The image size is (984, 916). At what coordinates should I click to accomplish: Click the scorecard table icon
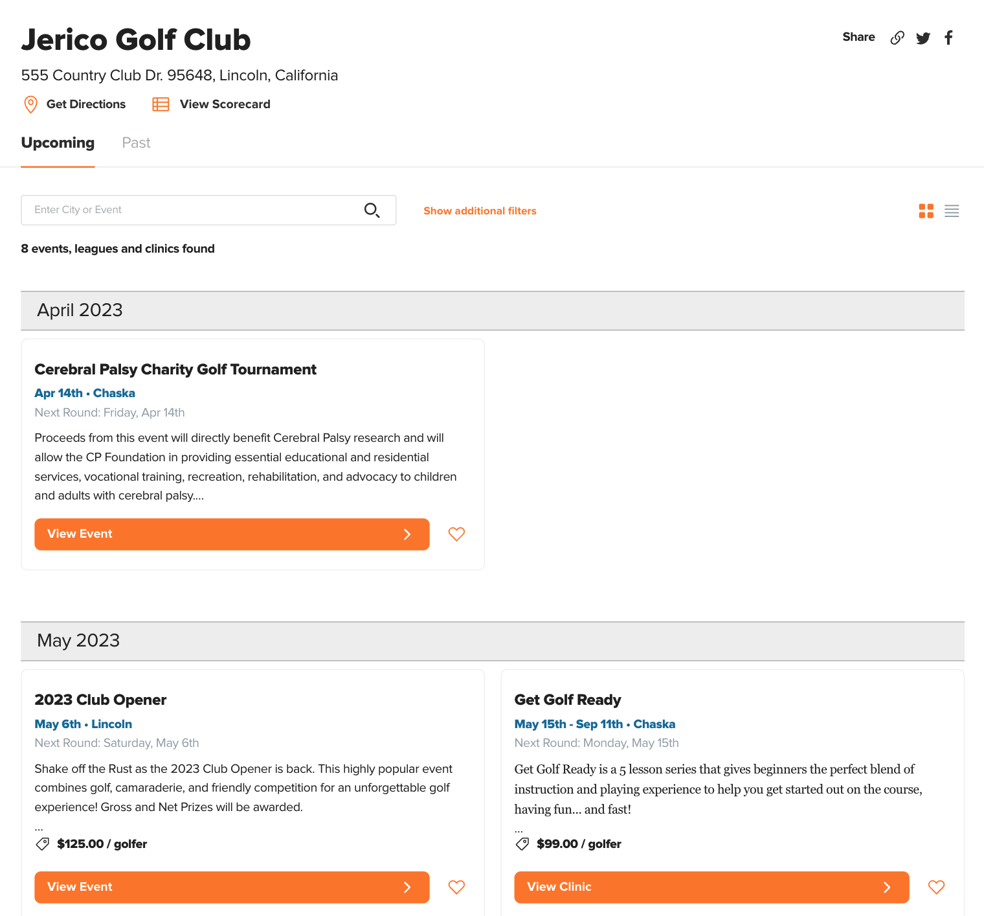pyautogui.click(x=161, y=104)
